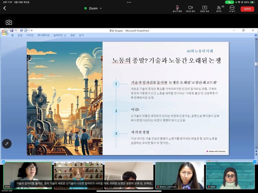The image size is (258, 193).
Task: Open the annotation pencil tool
Action: tap(7, 144)
